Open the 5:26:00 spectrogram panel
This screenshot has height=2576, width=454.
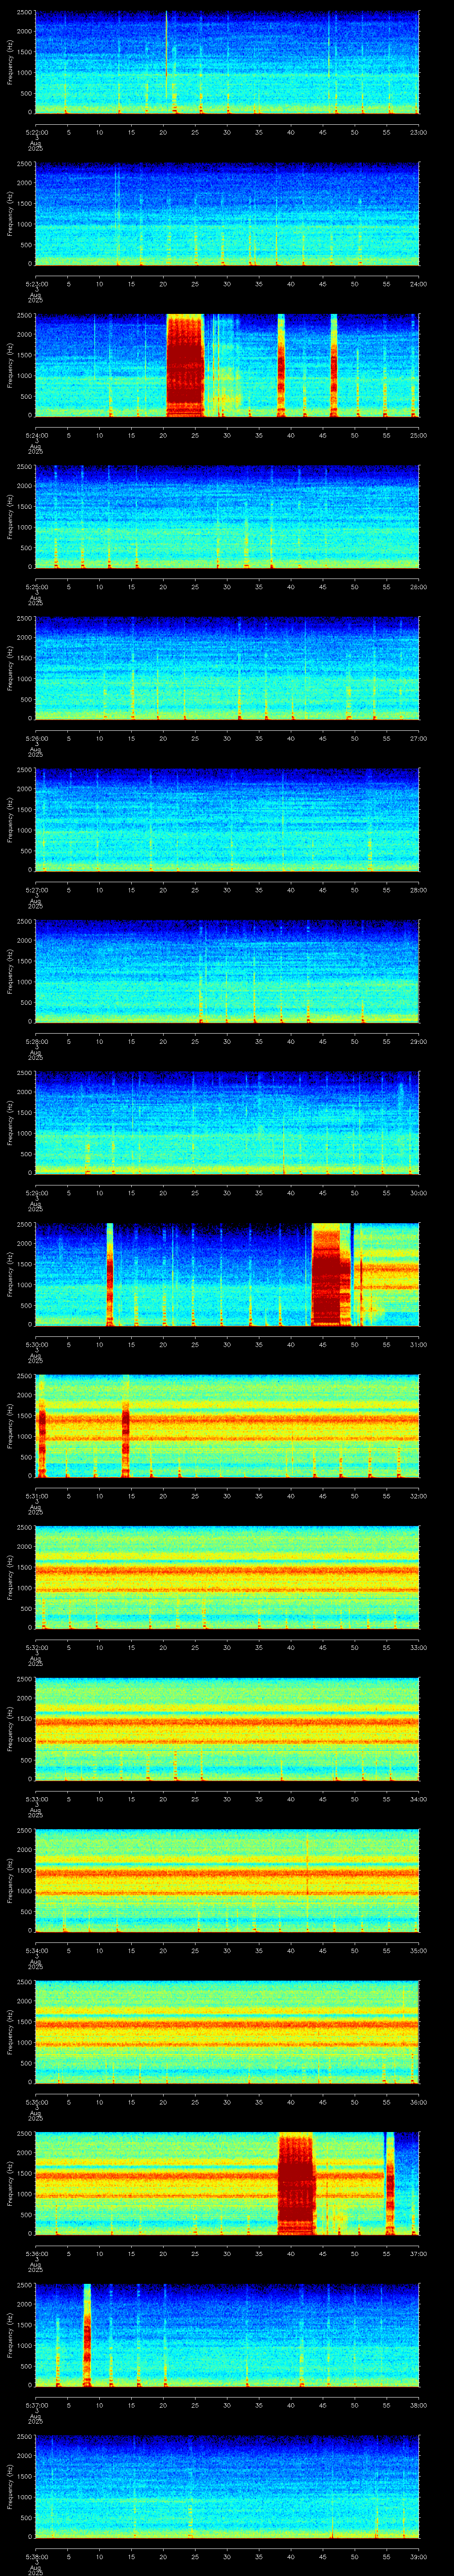pyautogui.click(x=227, y=668)
